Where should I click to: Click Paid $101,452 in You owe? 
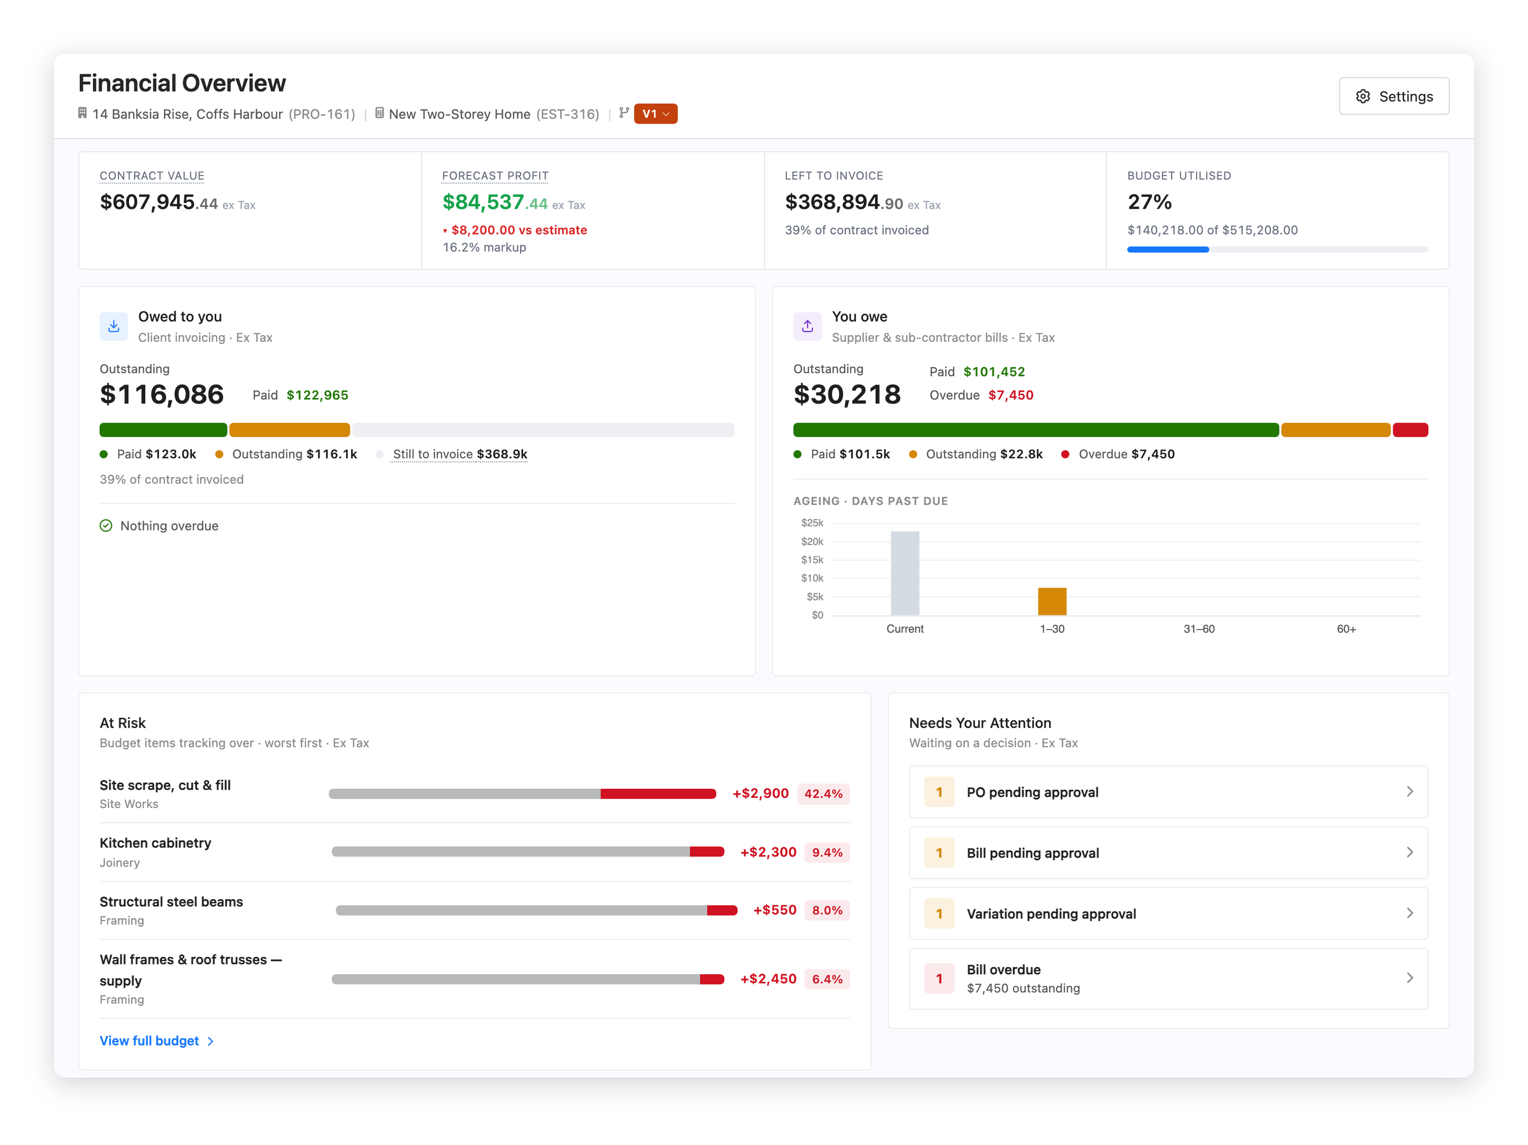(x=977, y=371)
